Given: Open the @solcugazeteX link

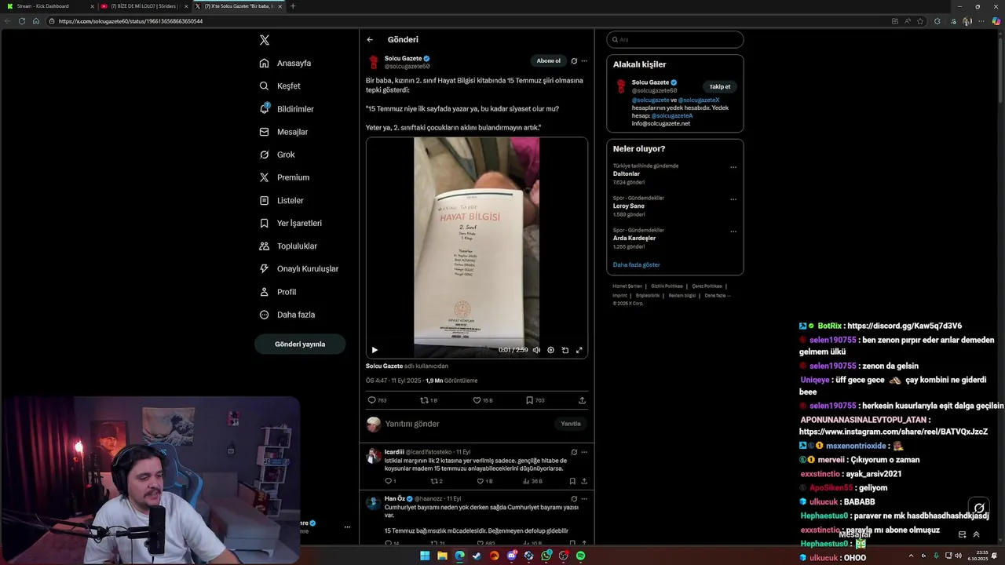Looking at the screenshot, I should click(x=699, y=100).
